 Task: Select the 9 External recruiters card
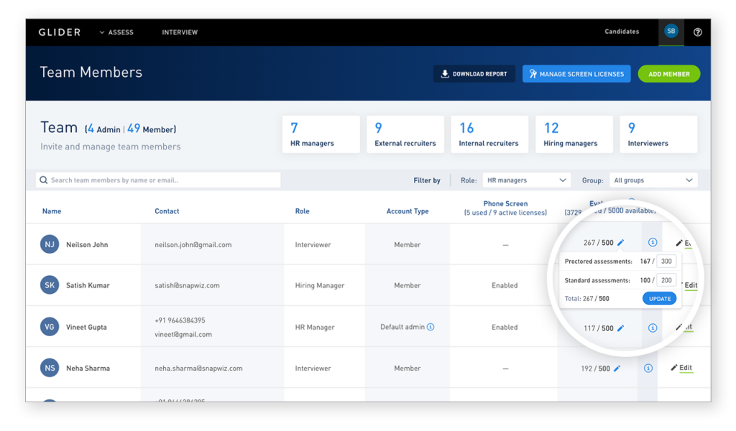[405, 134]
